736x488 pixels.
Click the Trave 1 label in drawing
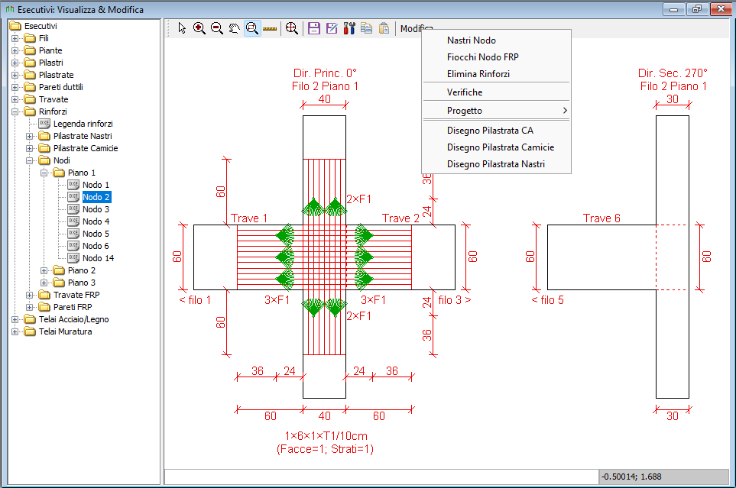point(249,218)
